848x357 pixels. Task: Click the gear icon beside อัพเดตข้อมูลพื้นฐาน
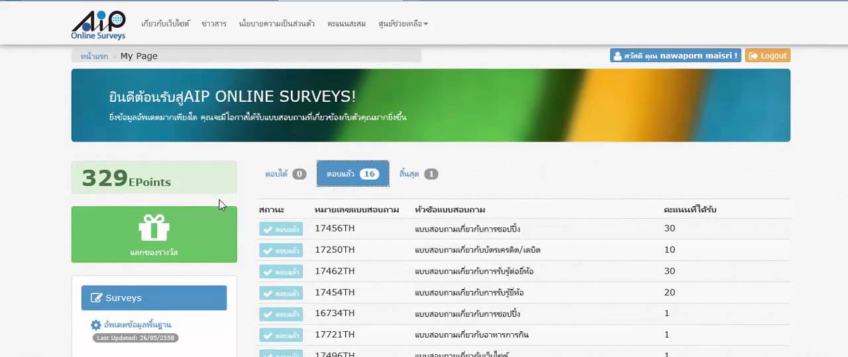point(95,325)
